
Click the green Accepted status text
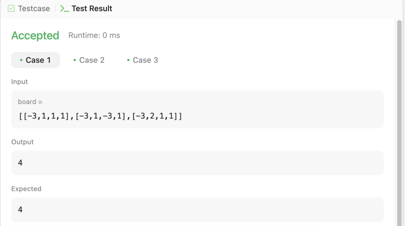[35, 35]
